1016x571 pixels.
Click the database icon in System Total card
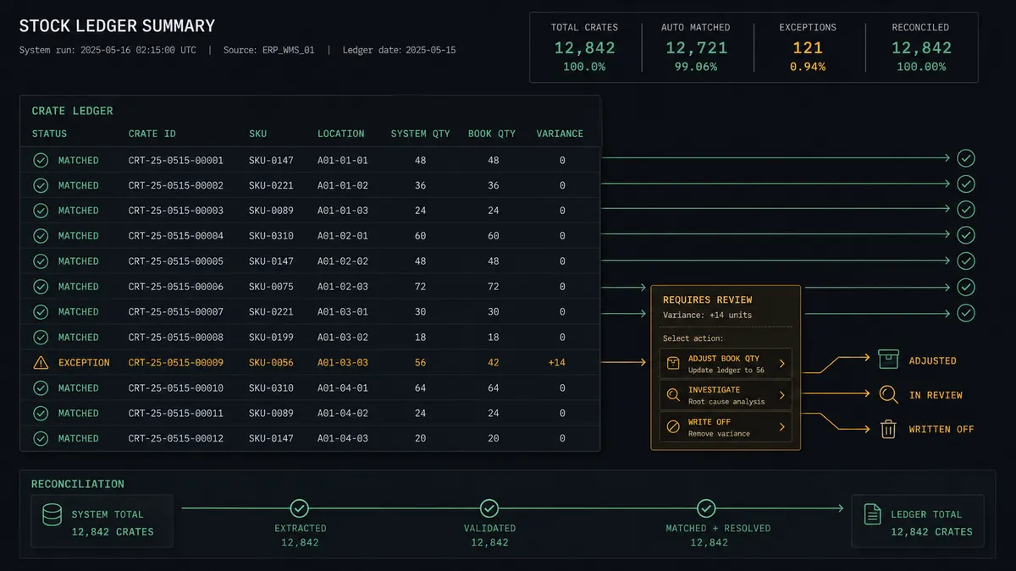[52, 515]
